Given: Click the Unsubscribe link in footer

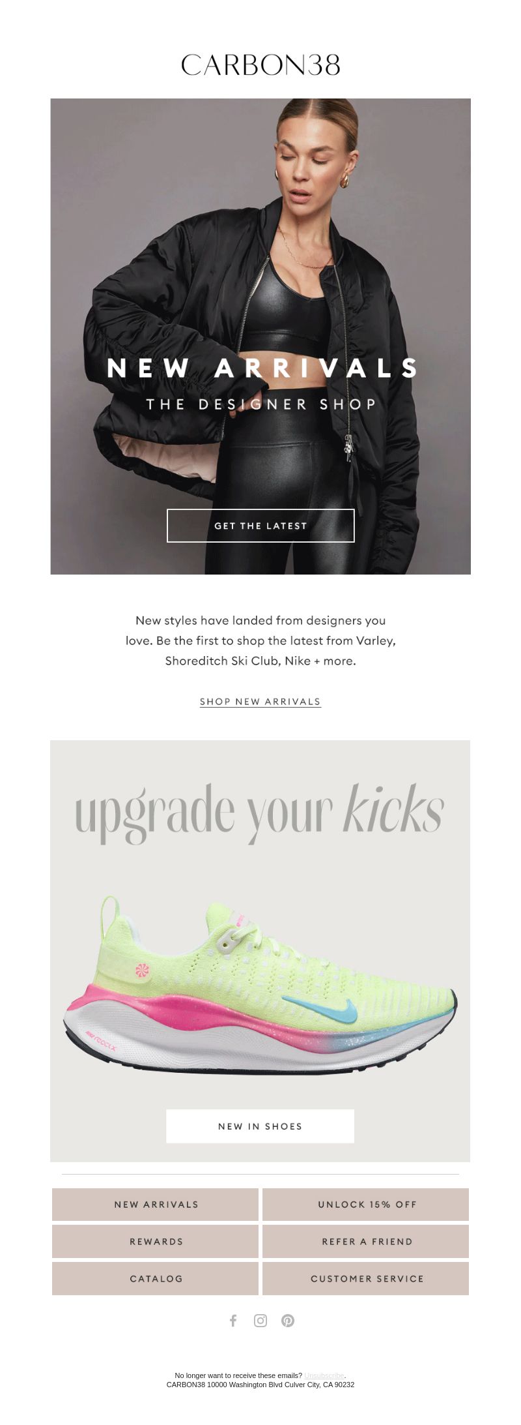Looking at the screenshot, I should (x=324, y=1375).
